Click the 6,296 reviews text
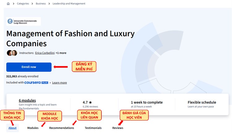232x134 pixels. click(x=90, y=107)
